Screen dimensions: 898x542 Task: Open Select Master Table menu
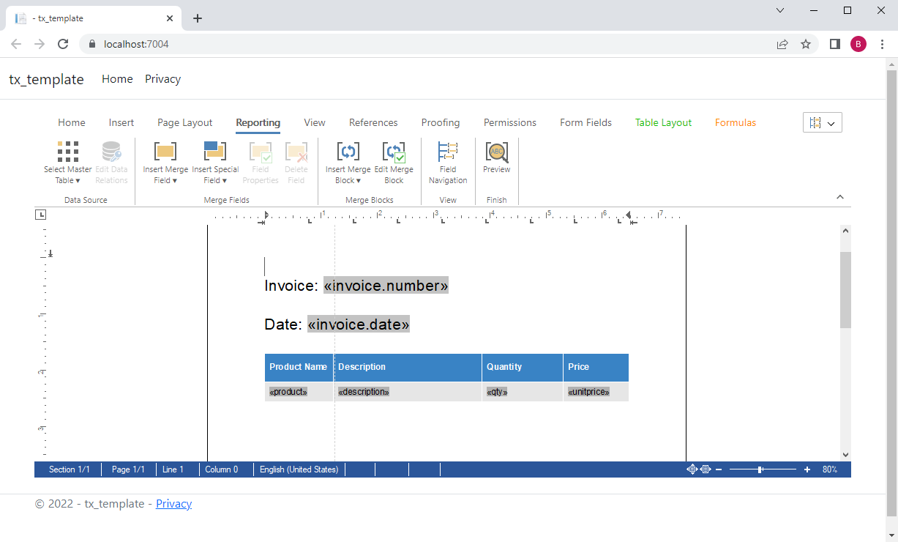click(x=67, y=163)
